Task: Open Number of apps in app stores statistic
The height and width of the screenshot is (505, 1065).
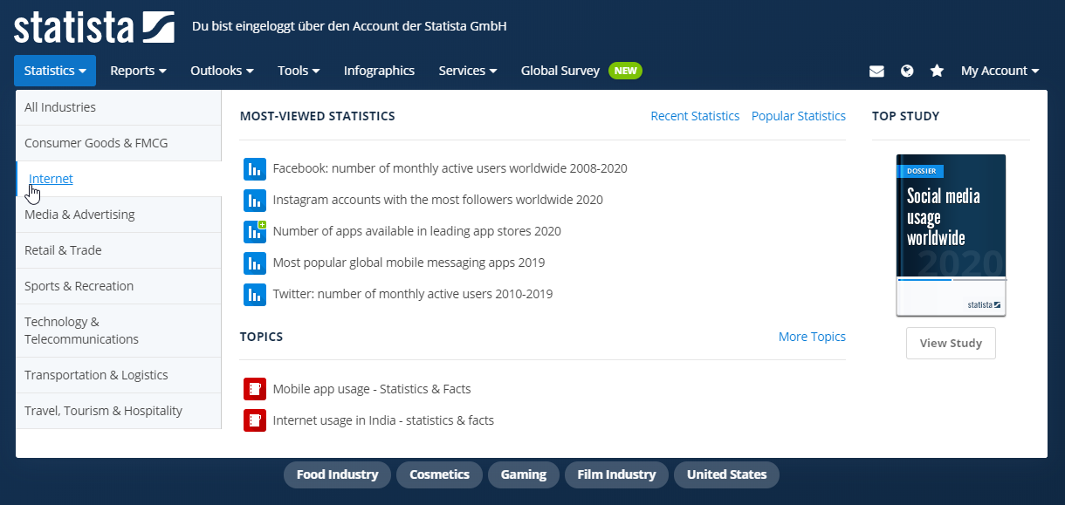Action: coord(416,231)
